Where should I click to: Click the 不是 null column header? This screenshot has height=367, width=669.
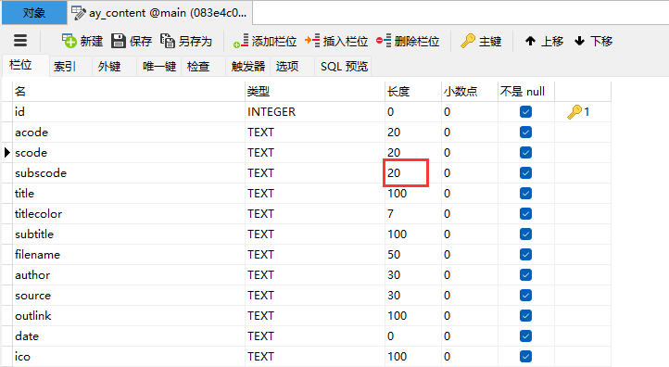coord(526,92)
